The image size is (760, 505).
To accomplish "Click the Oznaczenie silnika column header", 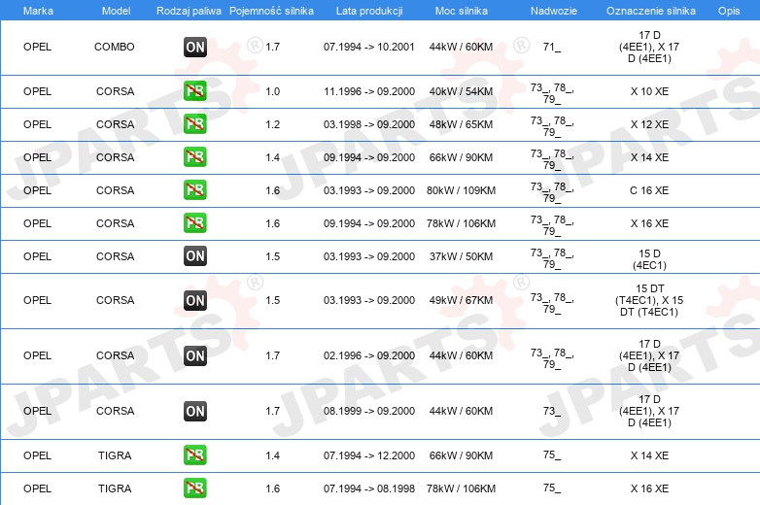I will (x=651, y=11).
